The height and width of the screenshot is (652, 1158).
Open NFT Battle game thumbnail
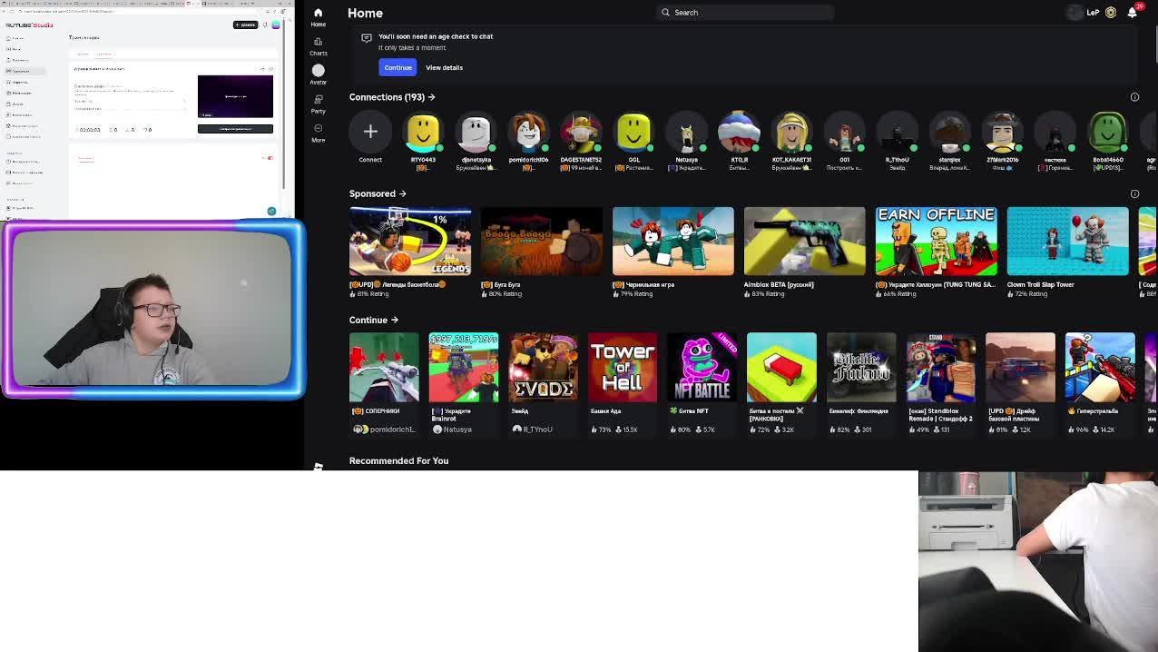click(702, 368)
